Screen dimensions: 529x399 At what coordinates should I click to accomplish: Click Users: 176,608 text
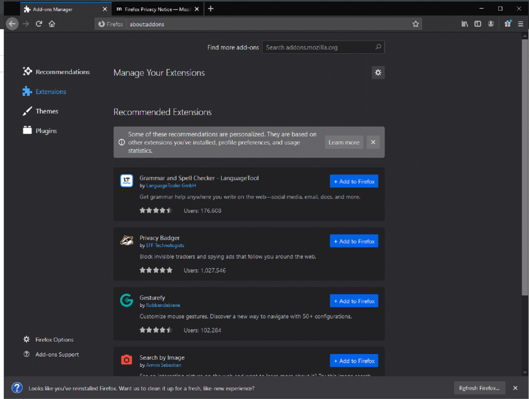[203, 211]
